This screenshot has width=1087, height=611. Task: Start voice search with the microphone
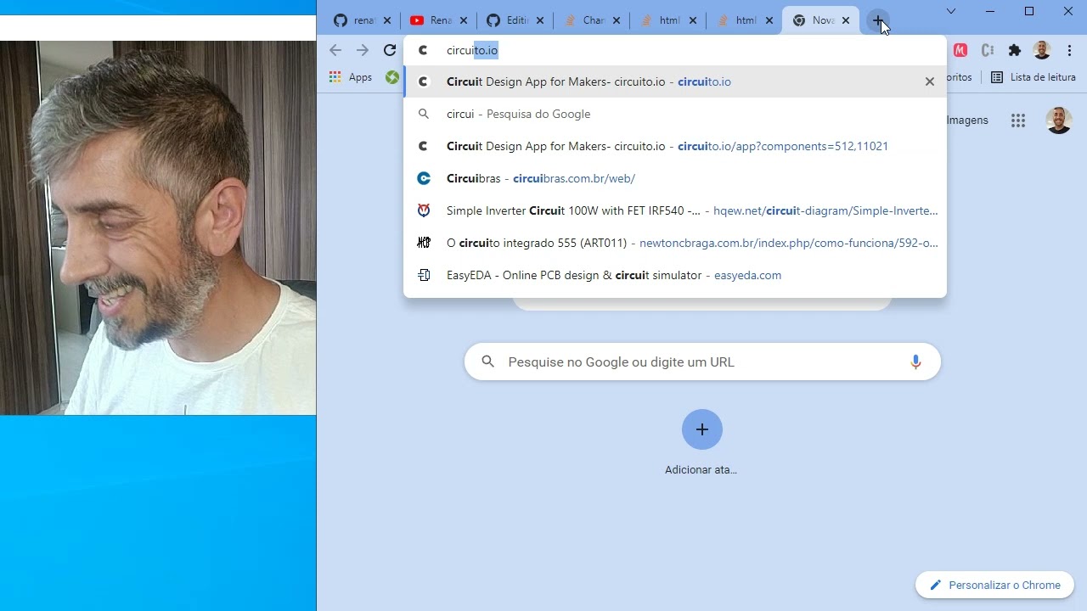pos(915,362)
